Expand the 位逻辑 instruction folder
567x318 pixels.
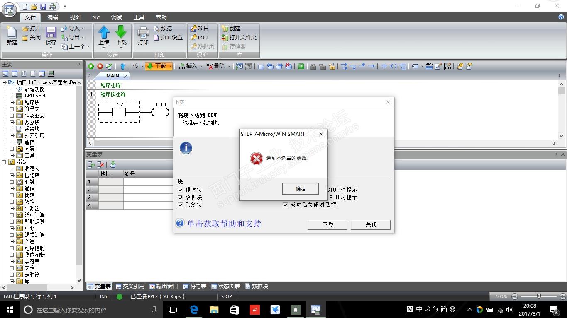tap(12, 175)
